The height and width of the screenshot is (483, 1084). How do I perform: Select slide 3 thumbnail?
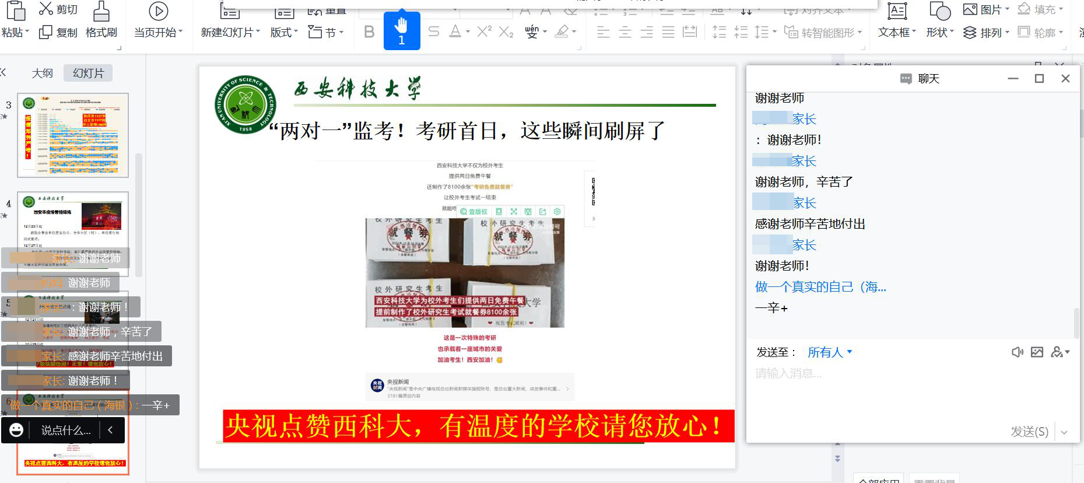pos(73,135)
